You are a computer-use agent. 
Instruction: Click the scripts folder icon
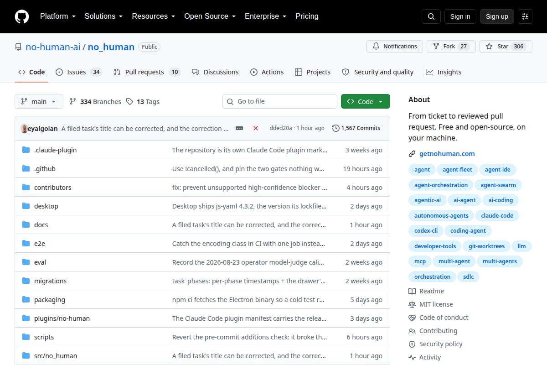(26, 337)
